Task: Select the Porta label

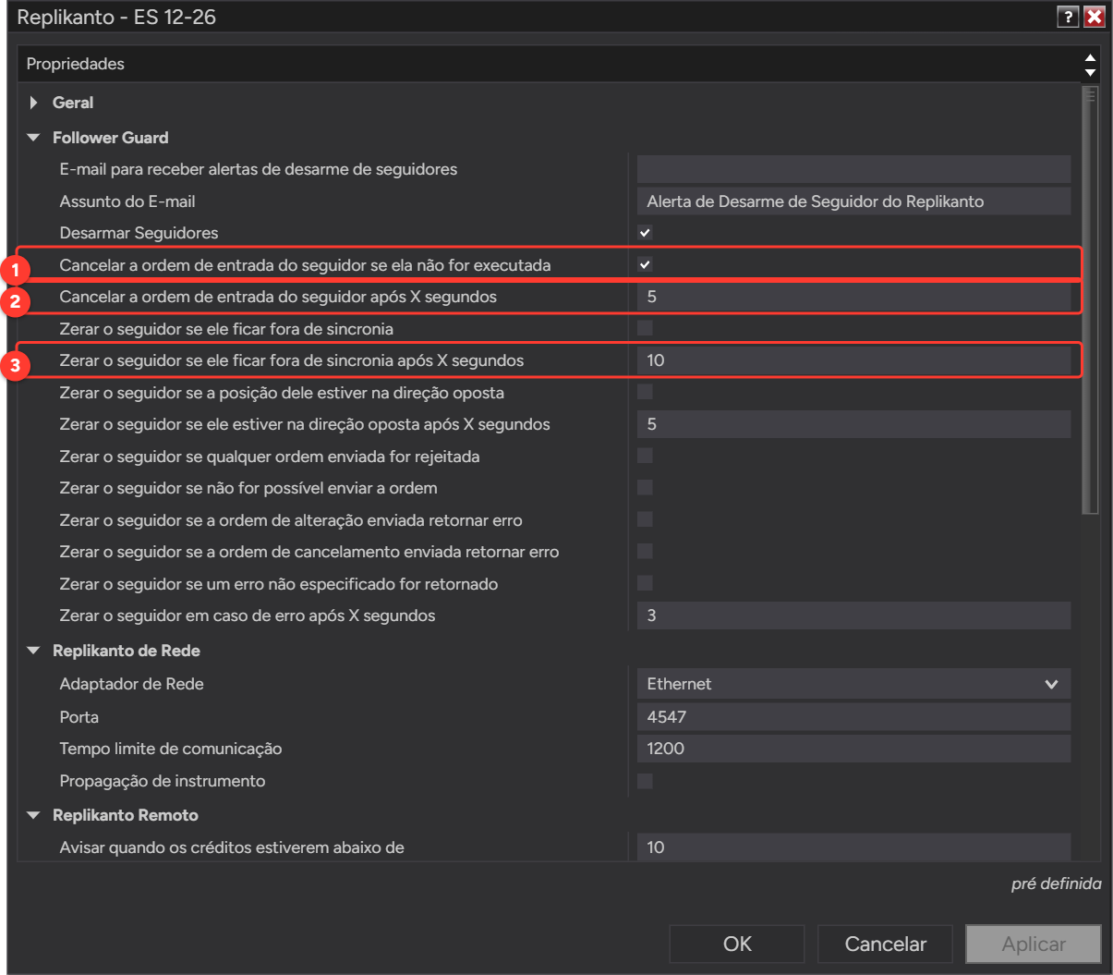Action: pyautogui.click(x=79, y=717)
